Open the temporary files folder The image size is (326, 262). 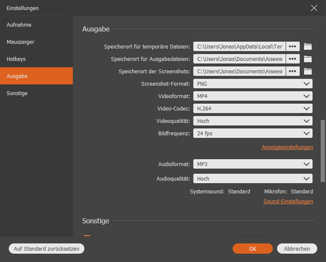(308, 47)
